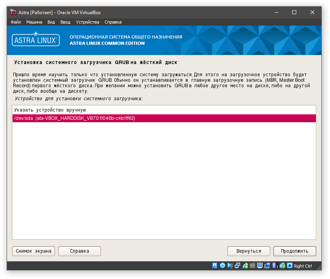Open the recording status icon
The width and height of the screenshot is (330, 279).
click(267, 266)
